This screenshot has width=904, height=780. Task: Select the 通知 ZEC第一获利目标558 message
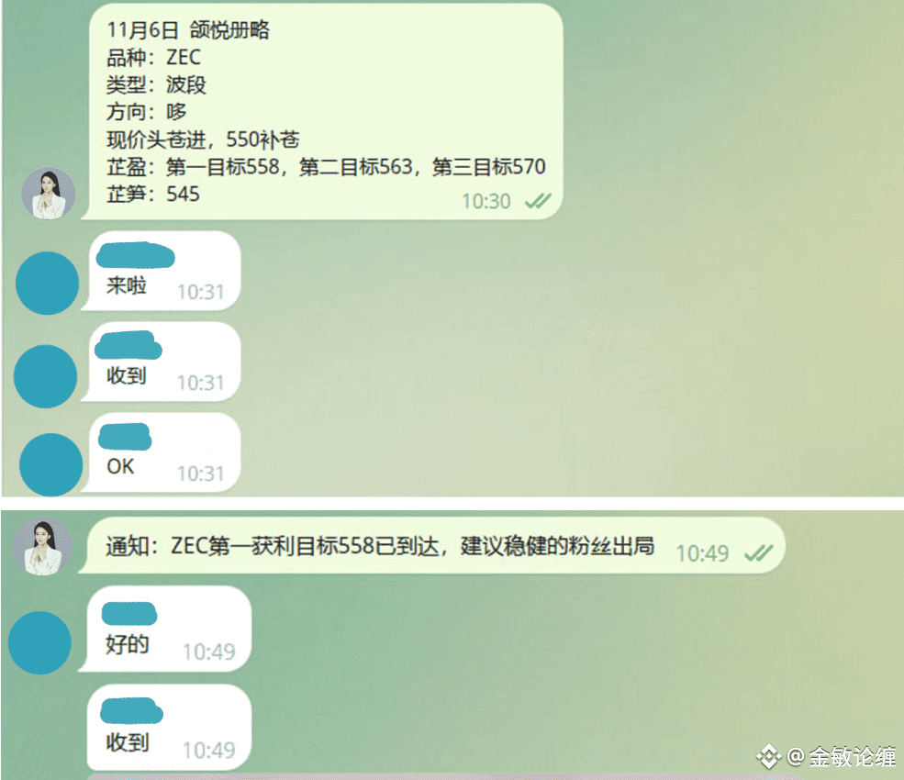pyautogui.click(x=432, y=545)
